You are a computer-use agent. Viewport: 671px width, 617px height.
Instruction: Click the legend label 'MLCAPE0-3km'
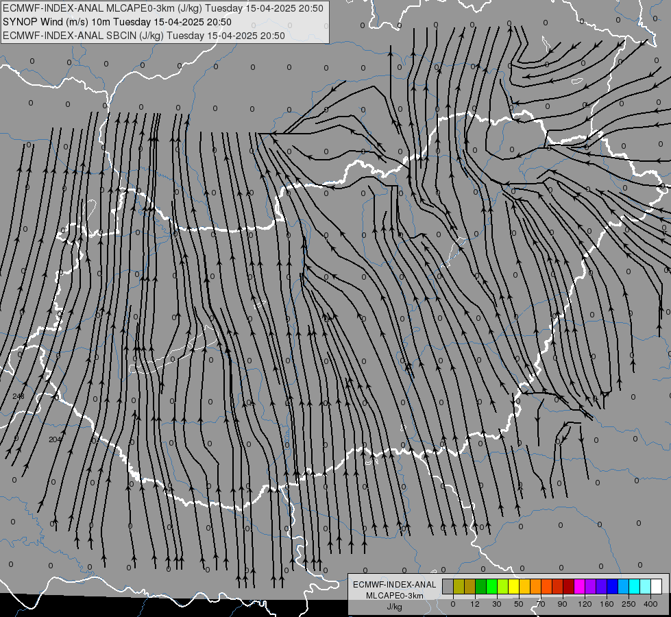394,596
